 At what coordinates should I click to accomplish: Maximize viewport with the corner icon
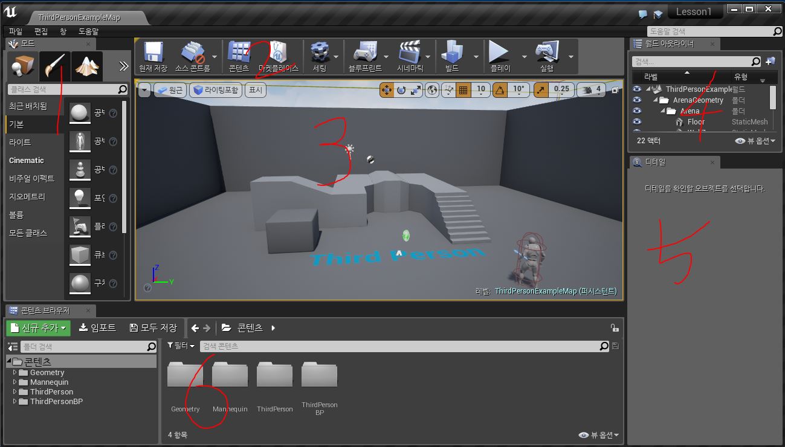coord(615,90)
